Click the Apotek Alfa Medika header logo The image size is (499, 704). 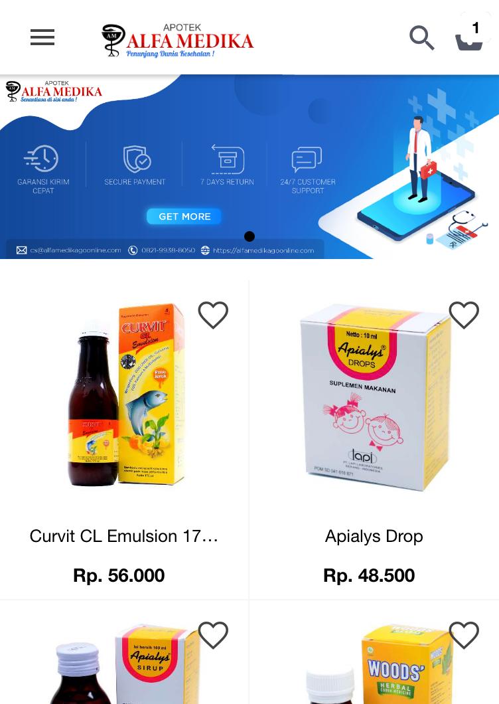coord(178,41)
